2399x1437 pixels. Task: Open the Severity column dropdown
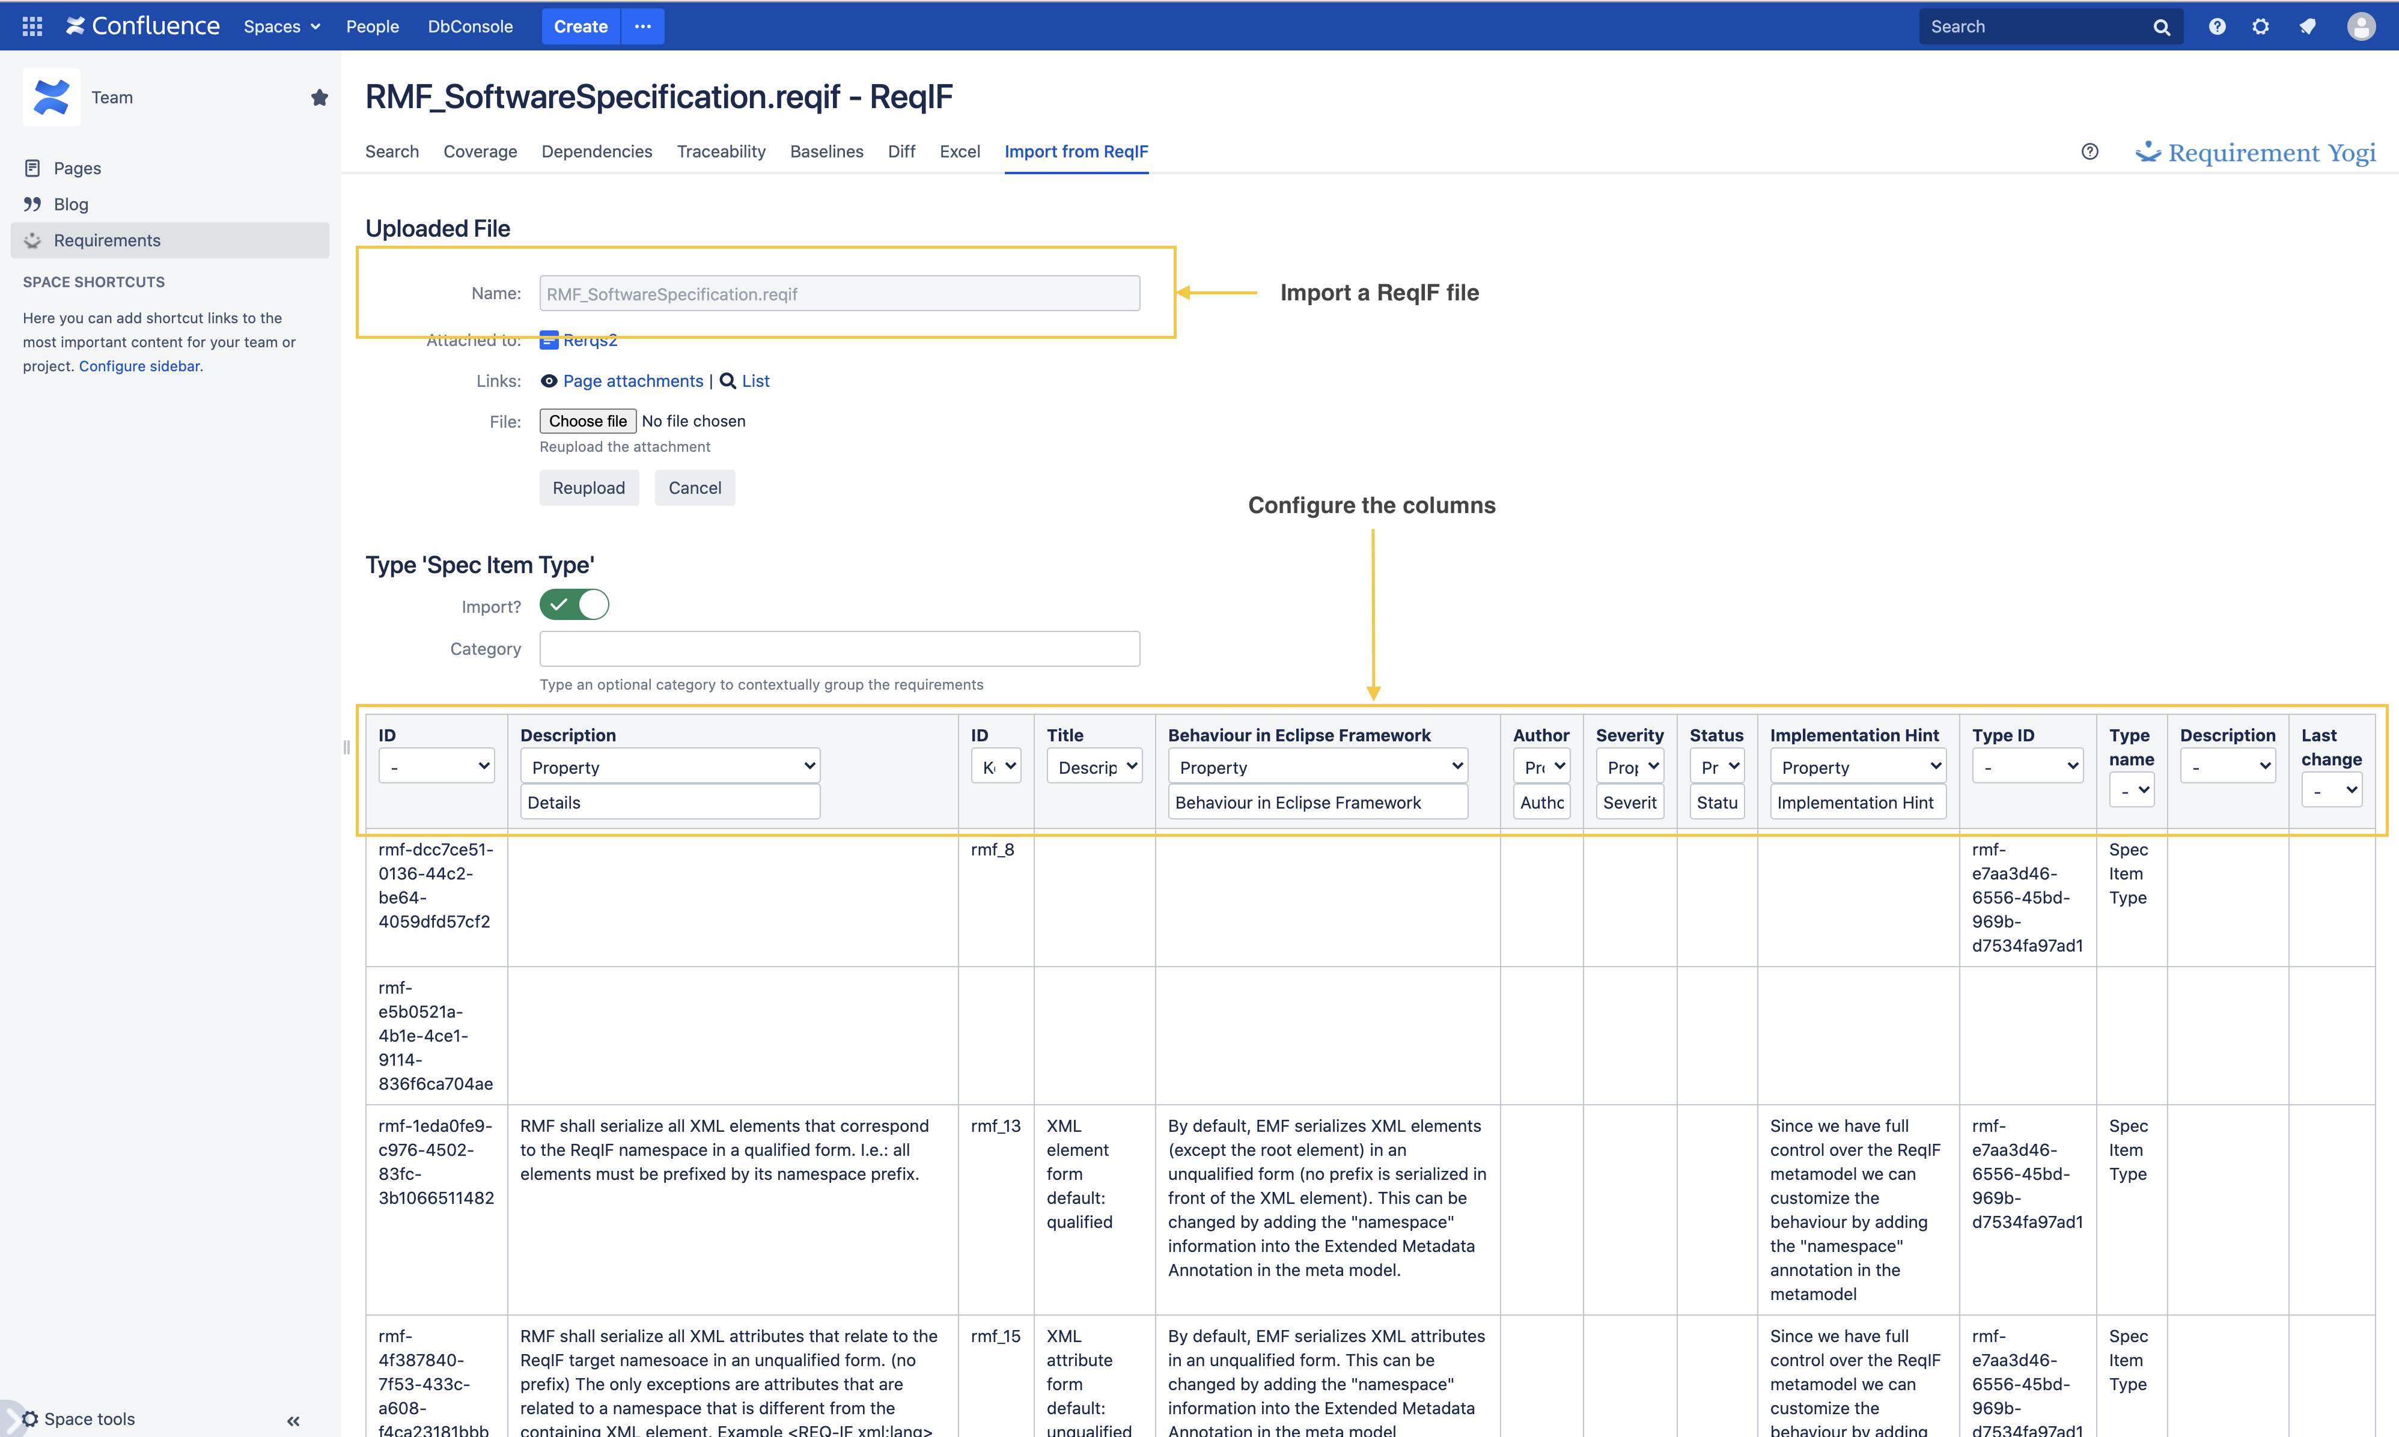(1629, 766)
